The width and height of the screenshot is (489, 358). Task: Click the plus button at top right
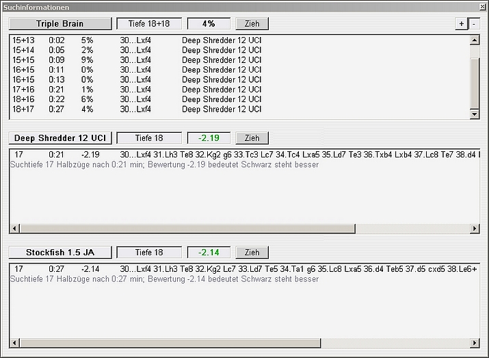[x=462, y=23]
